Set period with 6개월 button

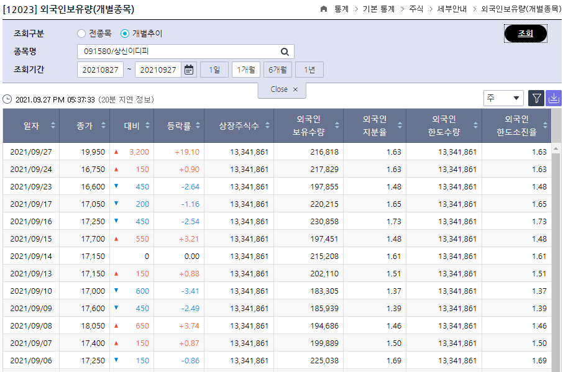click(x=278, y=70)
